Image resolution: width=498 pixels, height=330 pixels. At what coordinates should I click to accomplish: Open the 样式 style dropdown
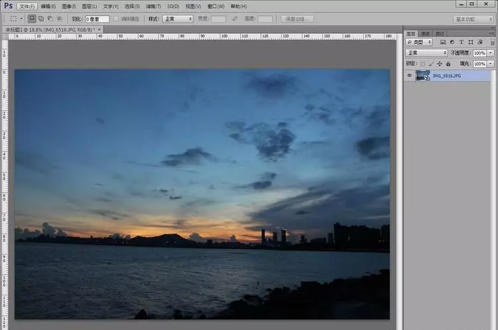click(177, 19)
